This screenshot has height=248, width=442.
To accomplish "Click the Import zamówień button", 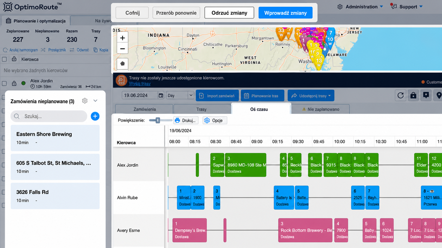I will (x=217, y=96).
